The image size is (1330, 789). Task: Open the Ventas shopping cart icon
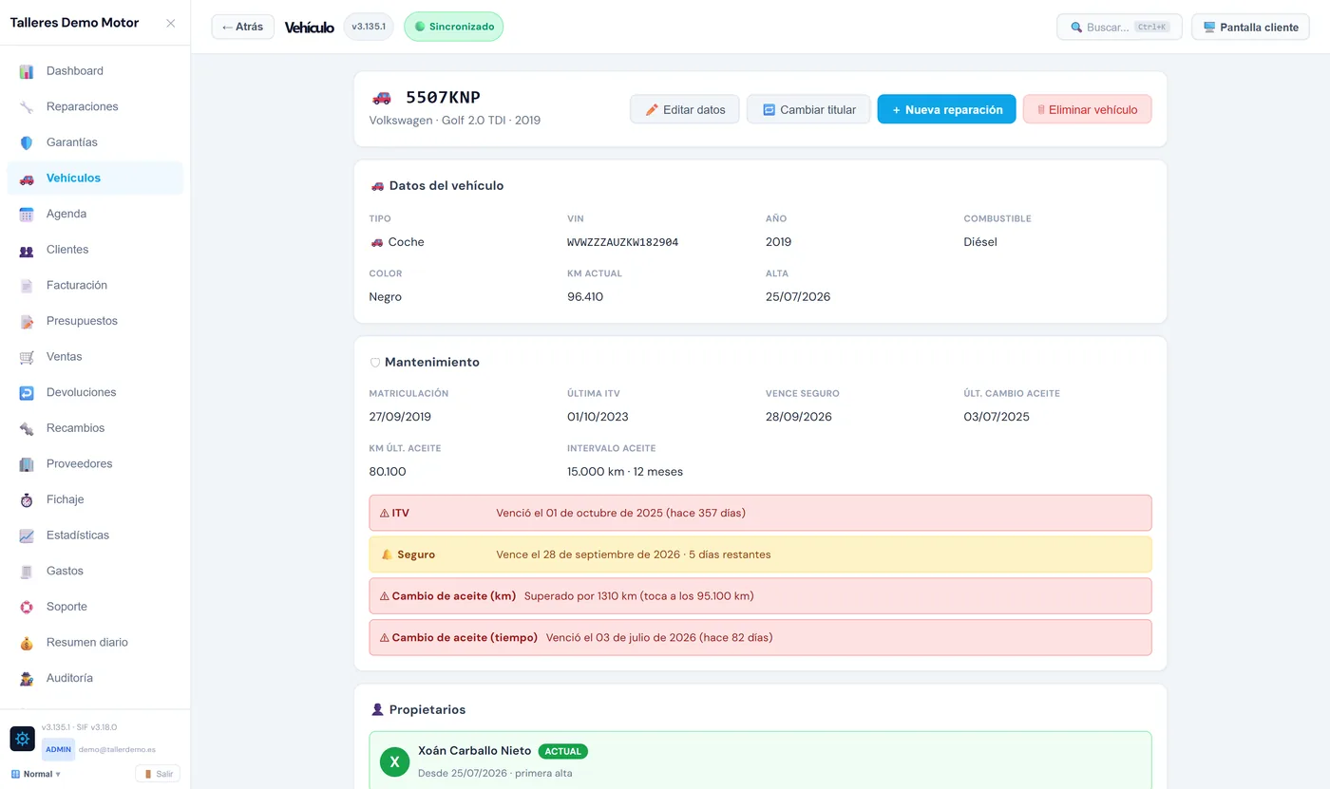click(27, 357)
